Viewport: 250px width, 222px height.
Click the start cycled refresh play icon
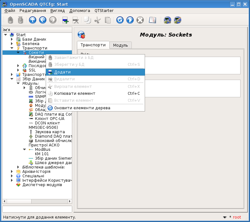[130, 20]
